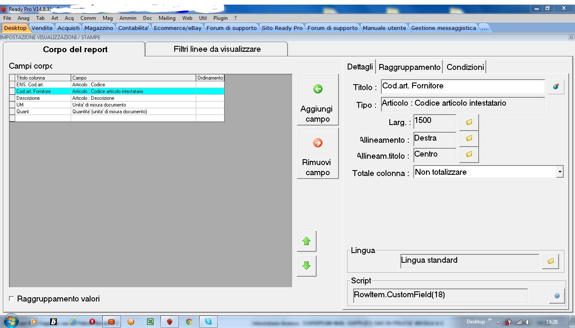Open the Web menu
This screenshot has height=328, width=575.
[x=187, y=18]
